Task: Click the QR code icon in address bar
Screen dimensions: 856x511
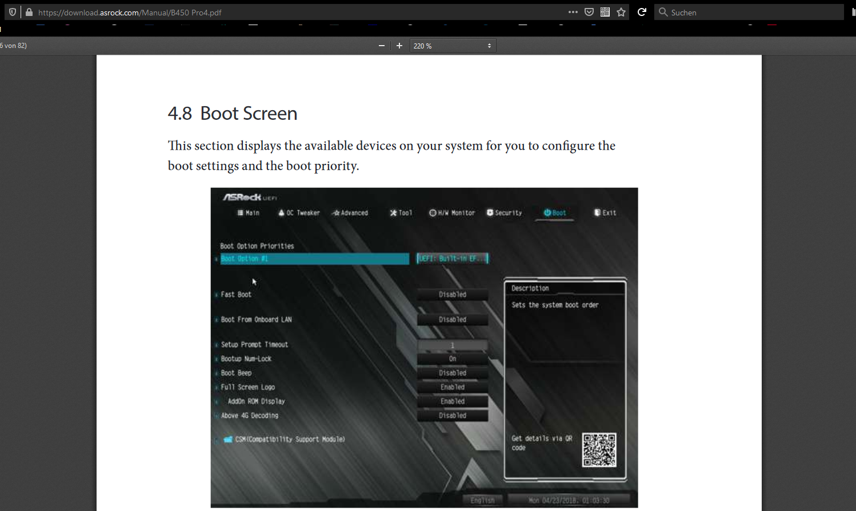Action: pos(605,12)
